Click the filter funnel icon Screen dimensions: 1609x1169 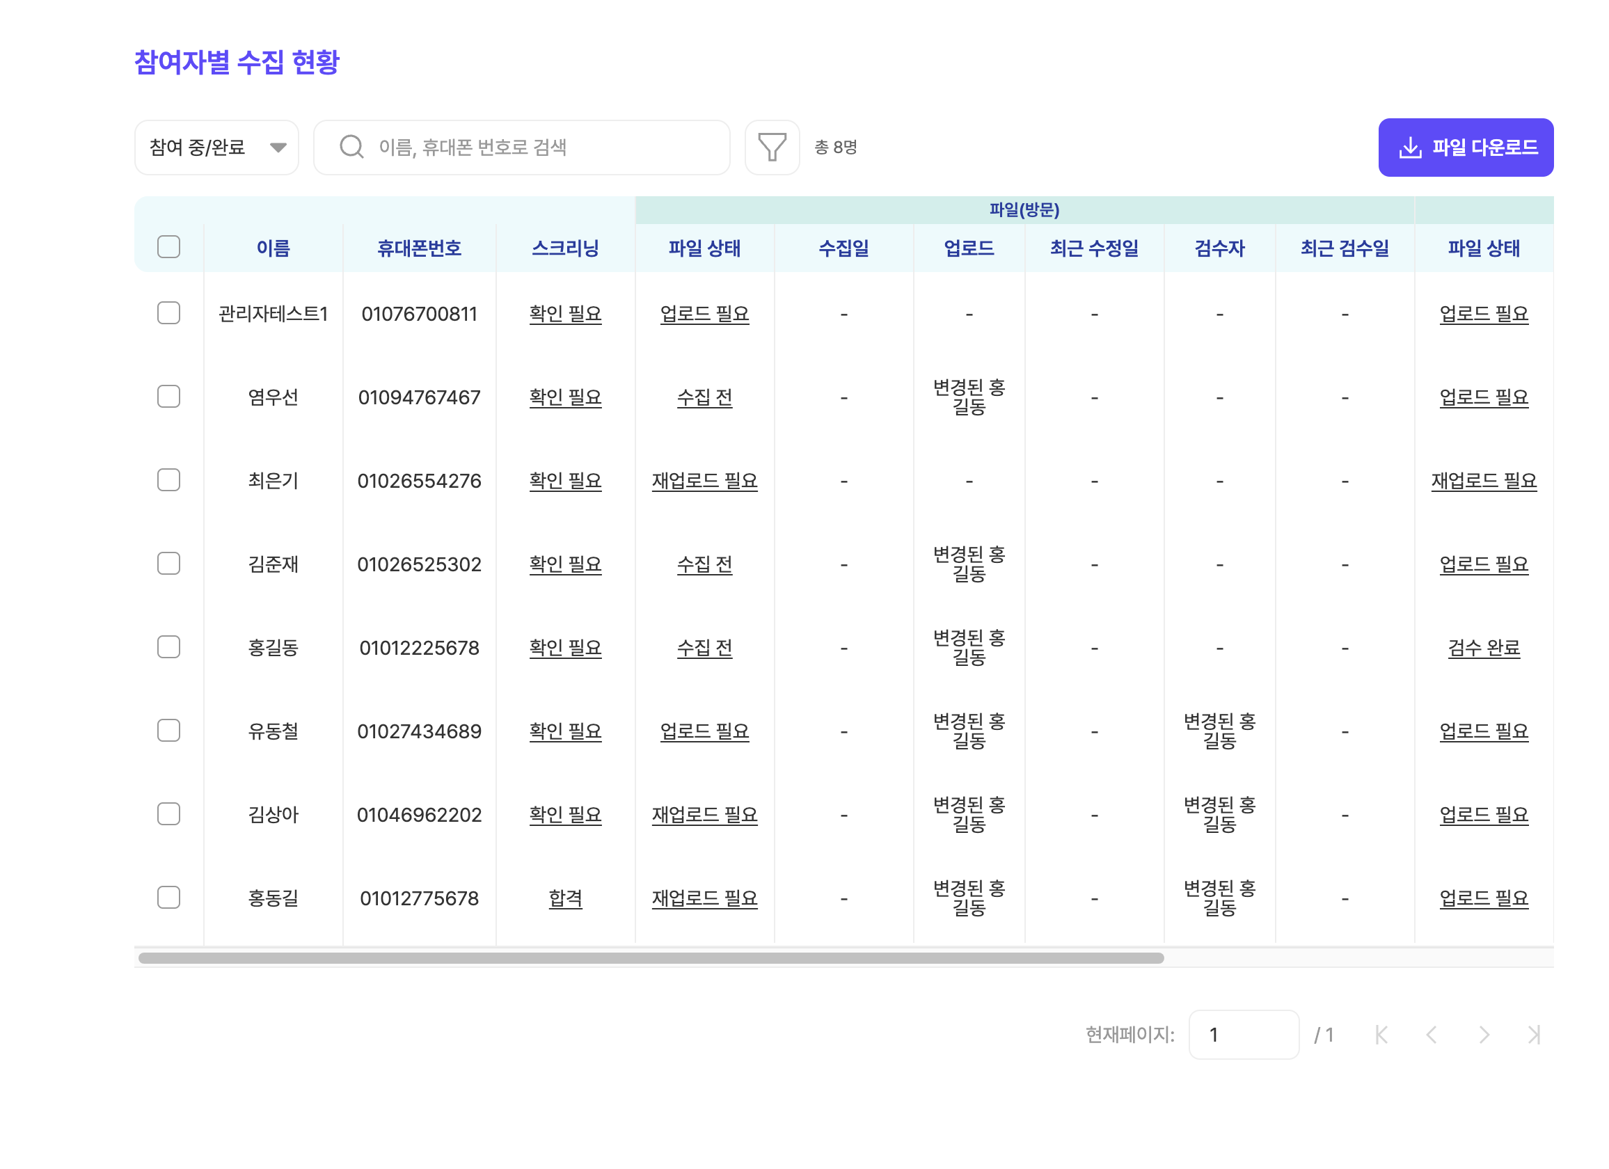772,148
